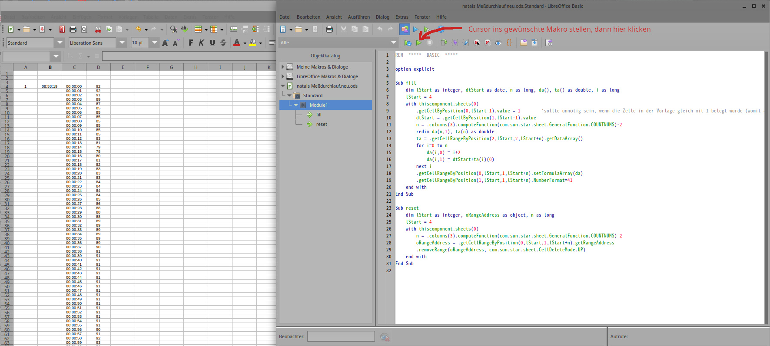Select the 'reset' macro in Object Catalog

click(322, 124)
